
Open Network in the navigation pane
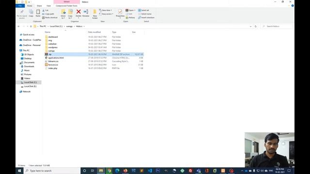tap(27, 91)
